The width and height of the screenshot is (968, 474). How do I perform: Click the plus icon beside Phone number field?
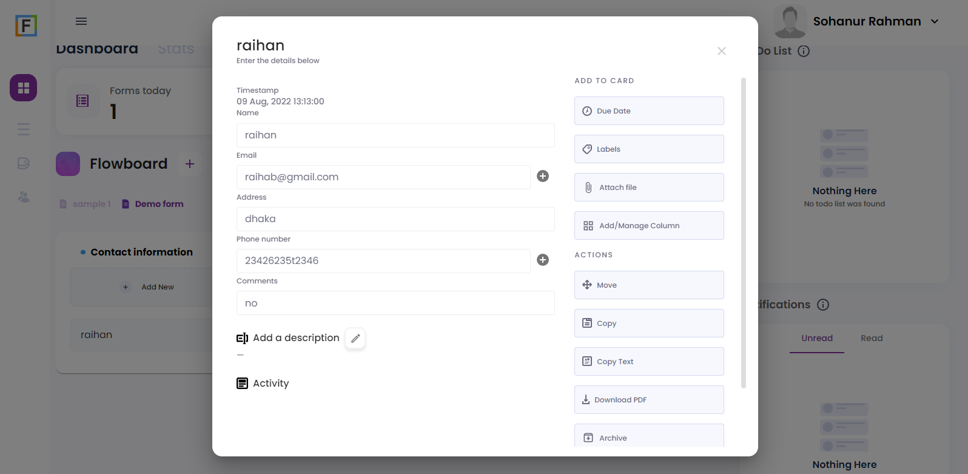543,260
